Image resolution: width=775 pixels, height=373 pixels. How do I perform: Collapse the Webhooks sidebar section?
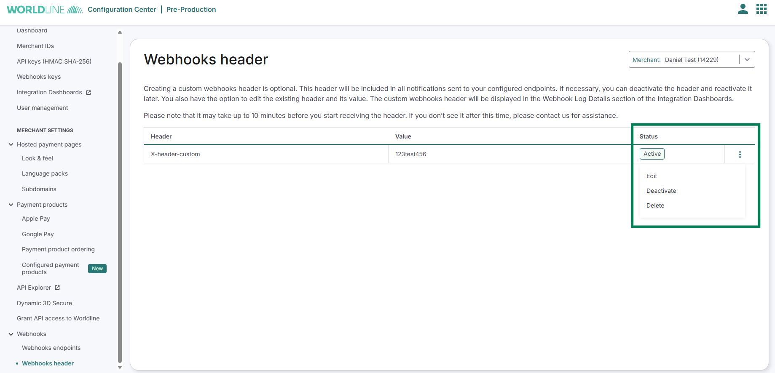click(x=11, y=334)
